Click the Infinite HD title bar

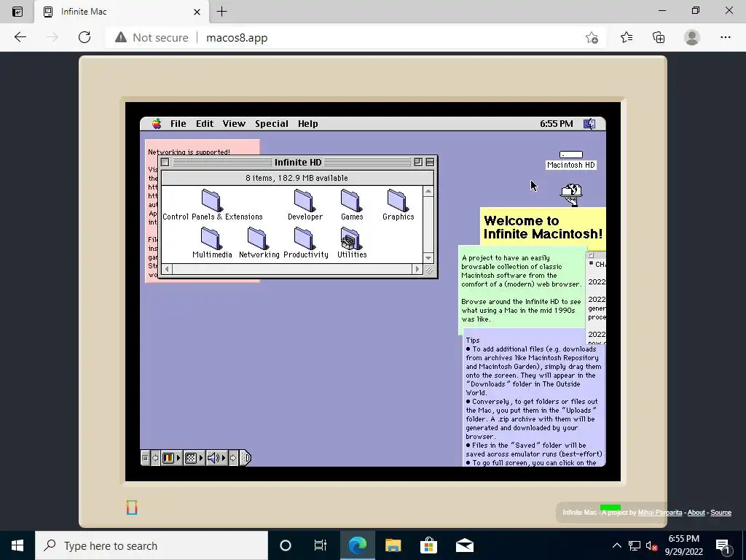pos(298,163)
